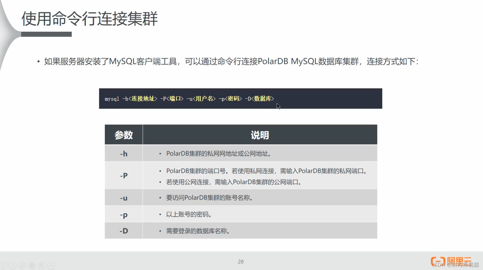This screenshot has height=270, width=483.
Task: Click the slide title 使用命令行连接集群
Action: pyautogui.click(x=89, y=19)
